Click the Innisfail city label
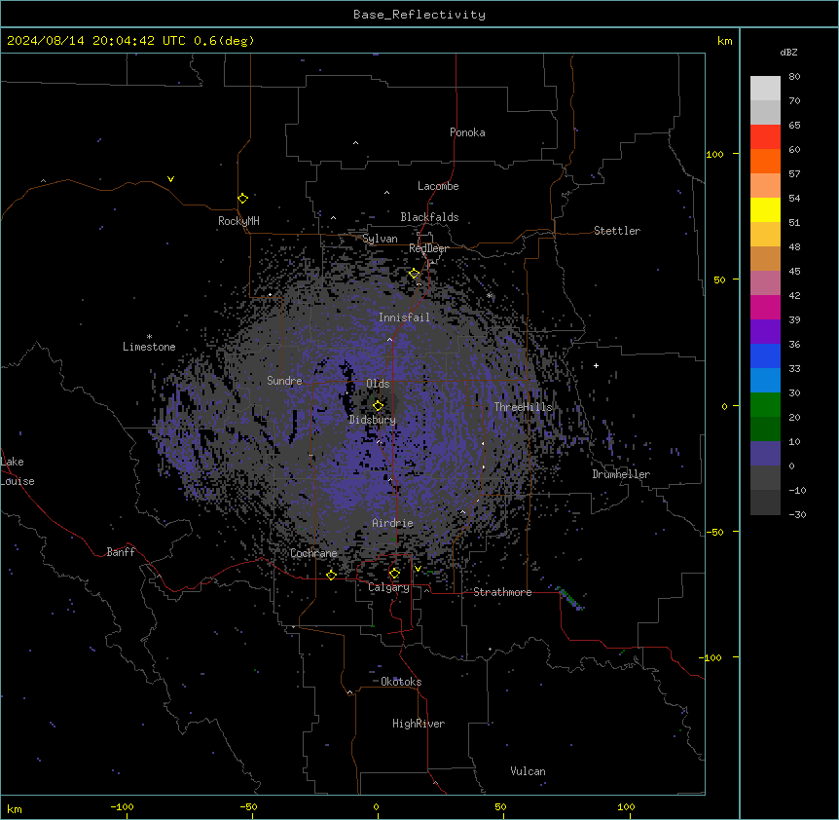Viewport: 839px width, 820px height. click(x=404, y=317)
